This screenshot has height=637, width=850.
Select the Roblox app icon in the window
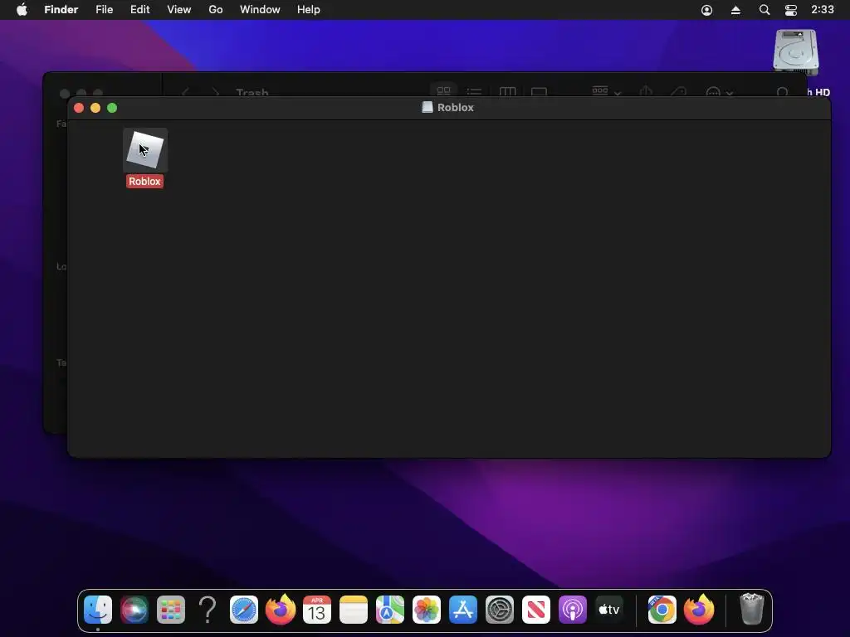pos(144,150)
